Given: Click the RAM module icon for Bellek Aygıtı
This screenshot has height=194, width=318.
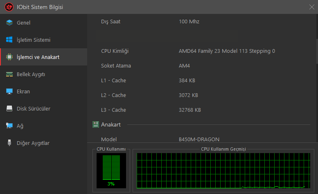Looking at the screenshot, I should (9, 74).
